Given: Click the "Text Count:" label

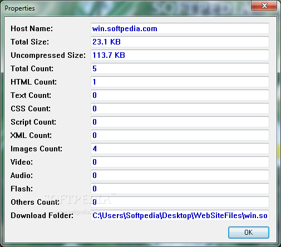Looking at the screenshot, I should [x=31, y=95].
